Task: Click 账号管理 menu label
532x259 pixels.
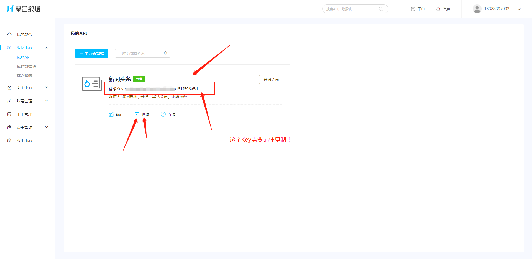Action: (24, 101)
